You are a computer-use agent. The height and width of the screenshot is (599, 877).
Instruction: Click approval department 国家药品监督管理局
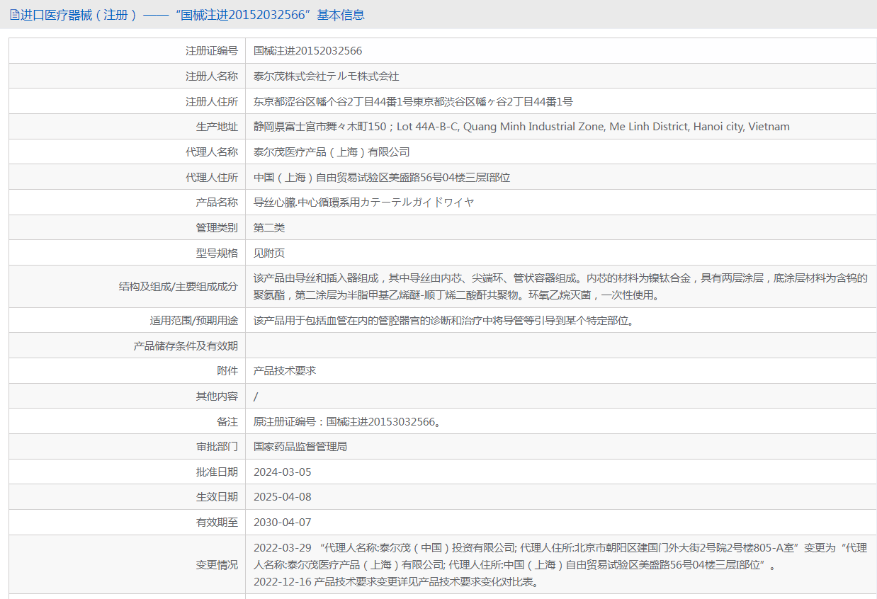point(300,447)
